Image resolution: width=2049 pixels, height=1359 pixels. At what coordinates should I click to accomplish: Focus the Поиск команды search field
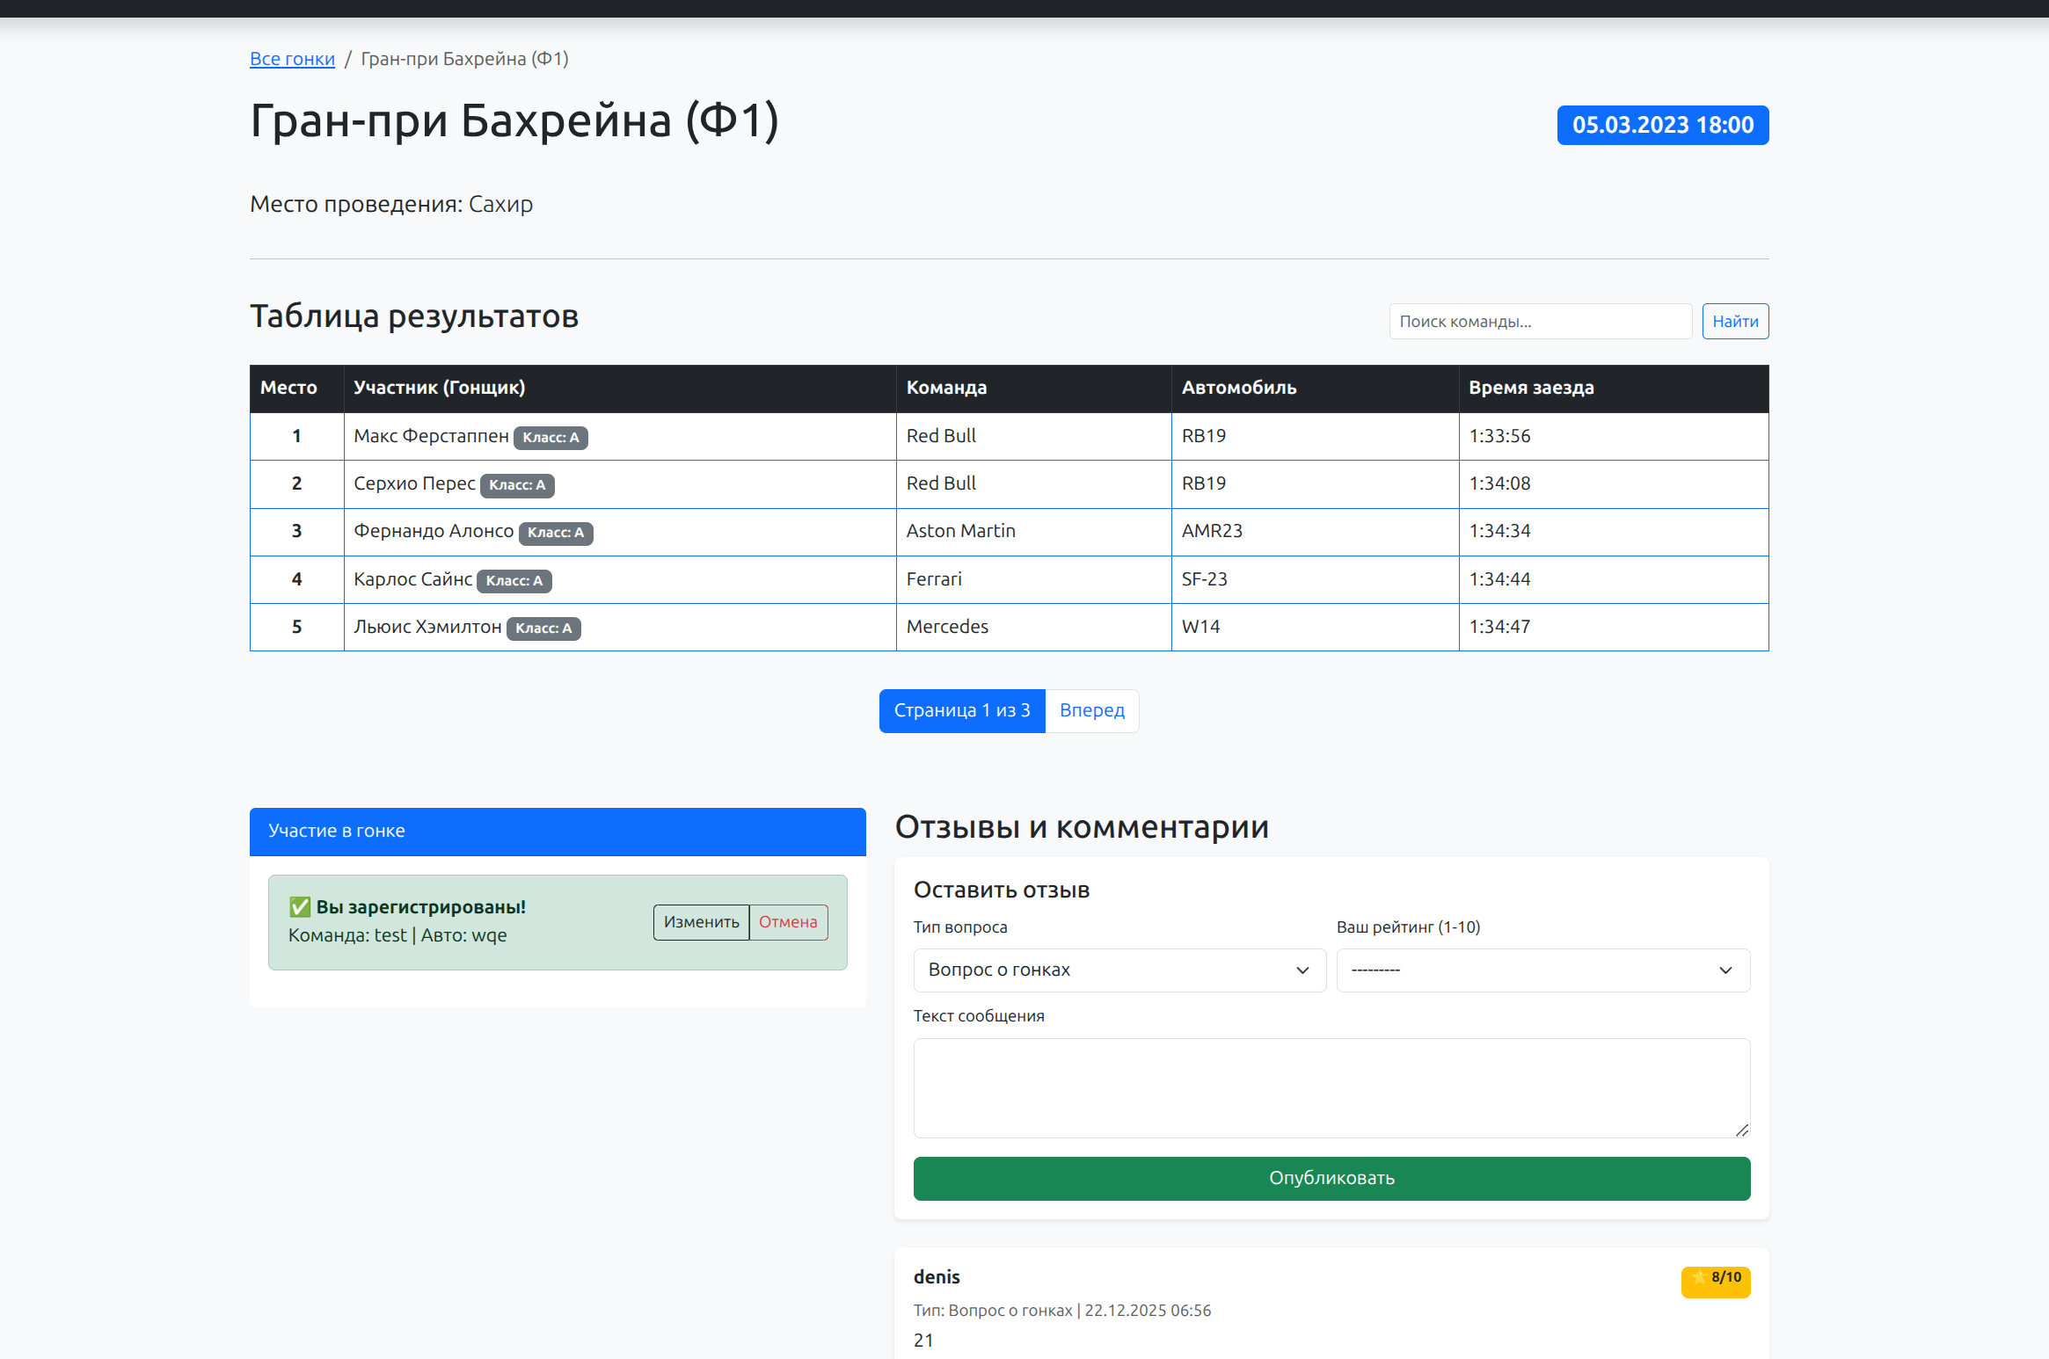tap(1540, 322)
